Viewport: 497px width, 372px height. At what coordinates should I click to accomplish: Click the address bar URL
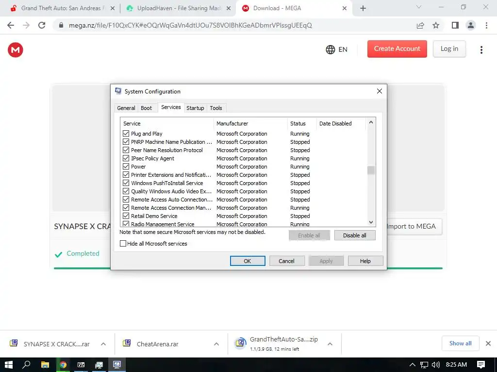click(x=190, y=25)
